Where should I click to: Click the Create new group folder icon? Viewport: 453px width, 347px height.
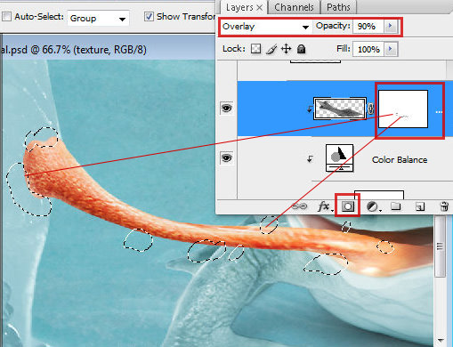396,206
